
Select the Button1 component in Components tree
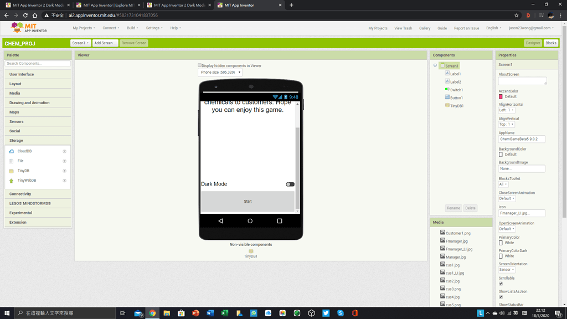pyautogui.click(x=458, y=97)
